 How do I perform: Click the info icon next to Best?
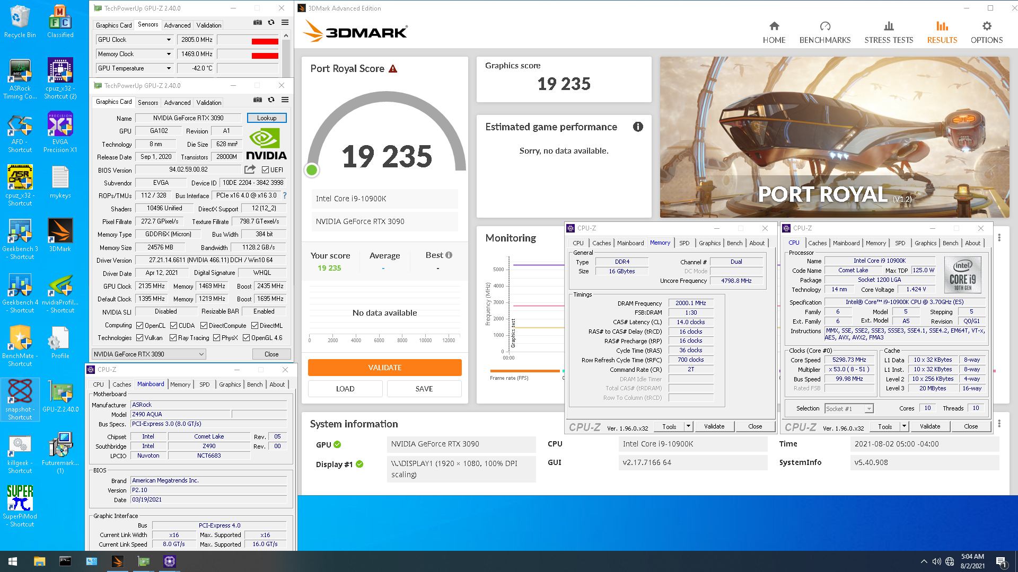[x=449, y=255]
